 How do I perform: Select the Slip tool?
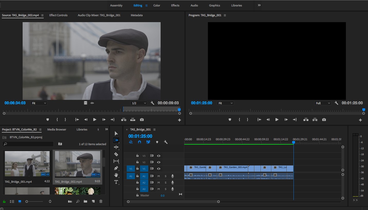116,161
